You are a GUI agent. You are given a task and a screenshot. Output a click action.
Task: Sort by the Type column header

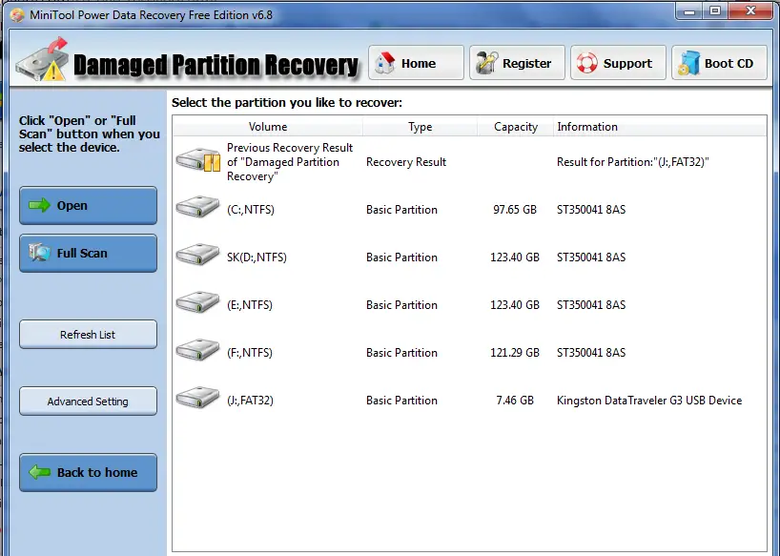[420, 127]
